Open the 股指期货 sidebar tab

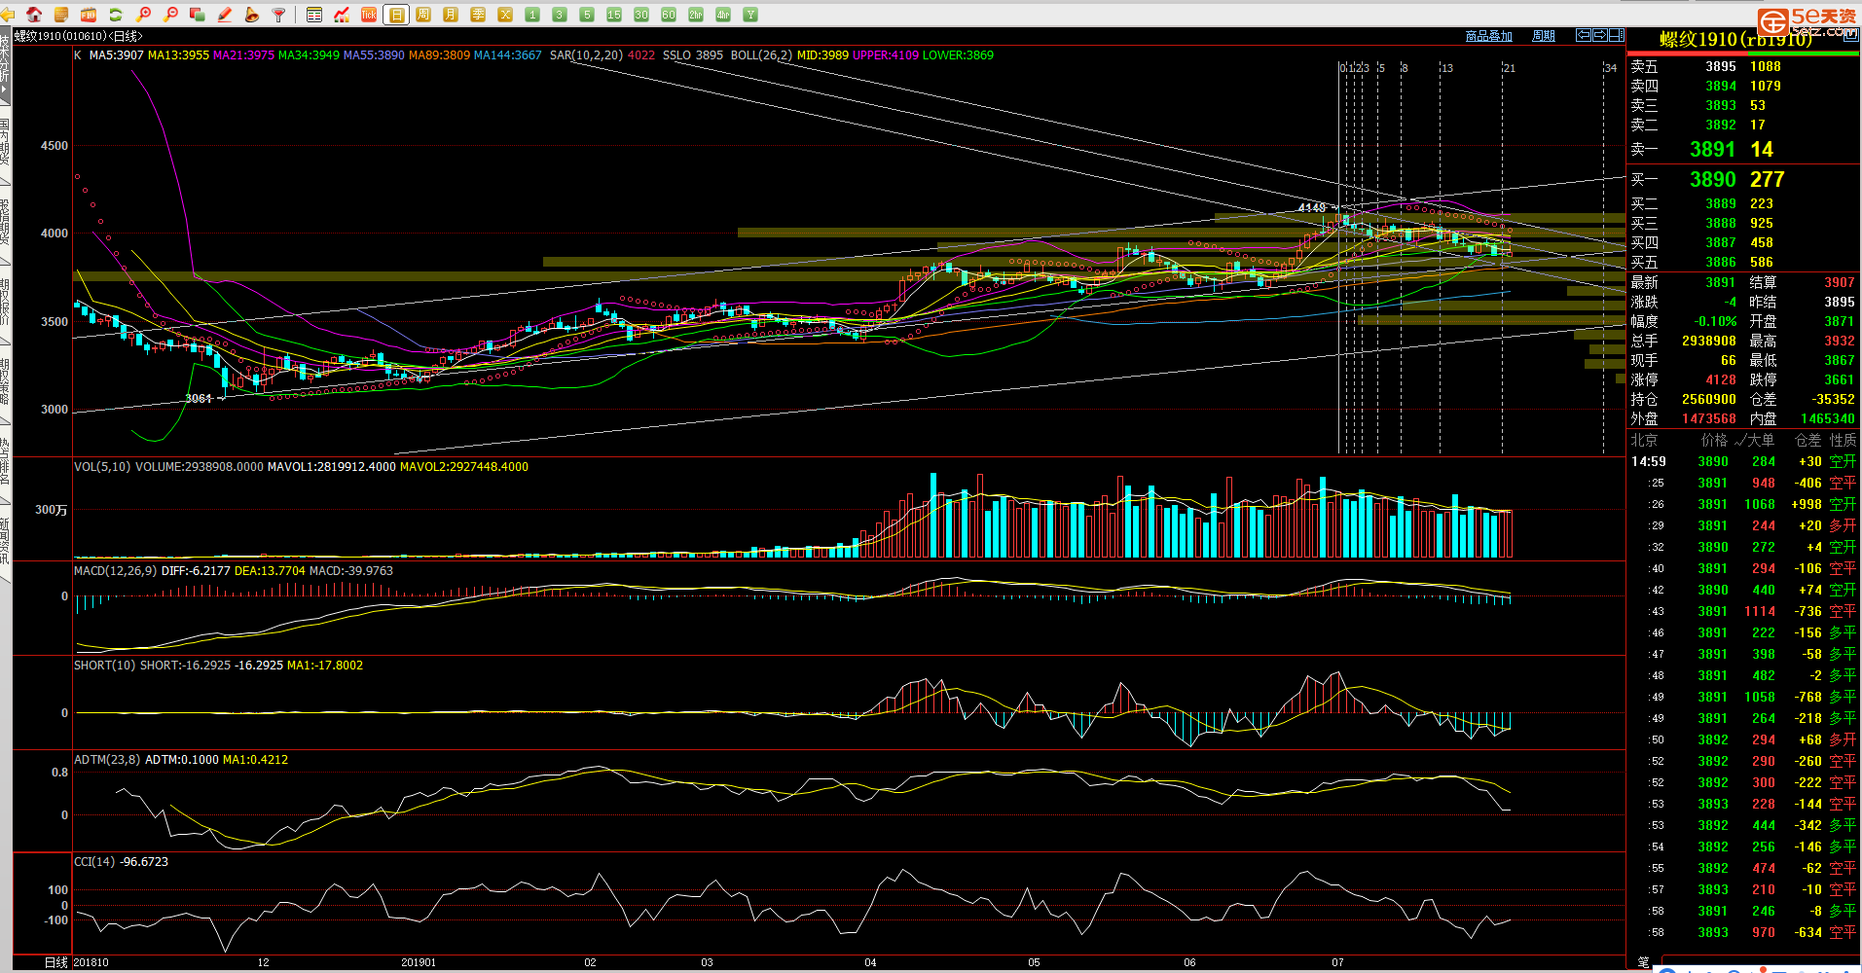(5, 222)
